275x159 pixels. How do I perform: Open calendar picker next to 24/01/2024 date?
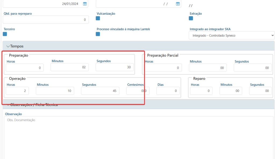click(85, 4)
